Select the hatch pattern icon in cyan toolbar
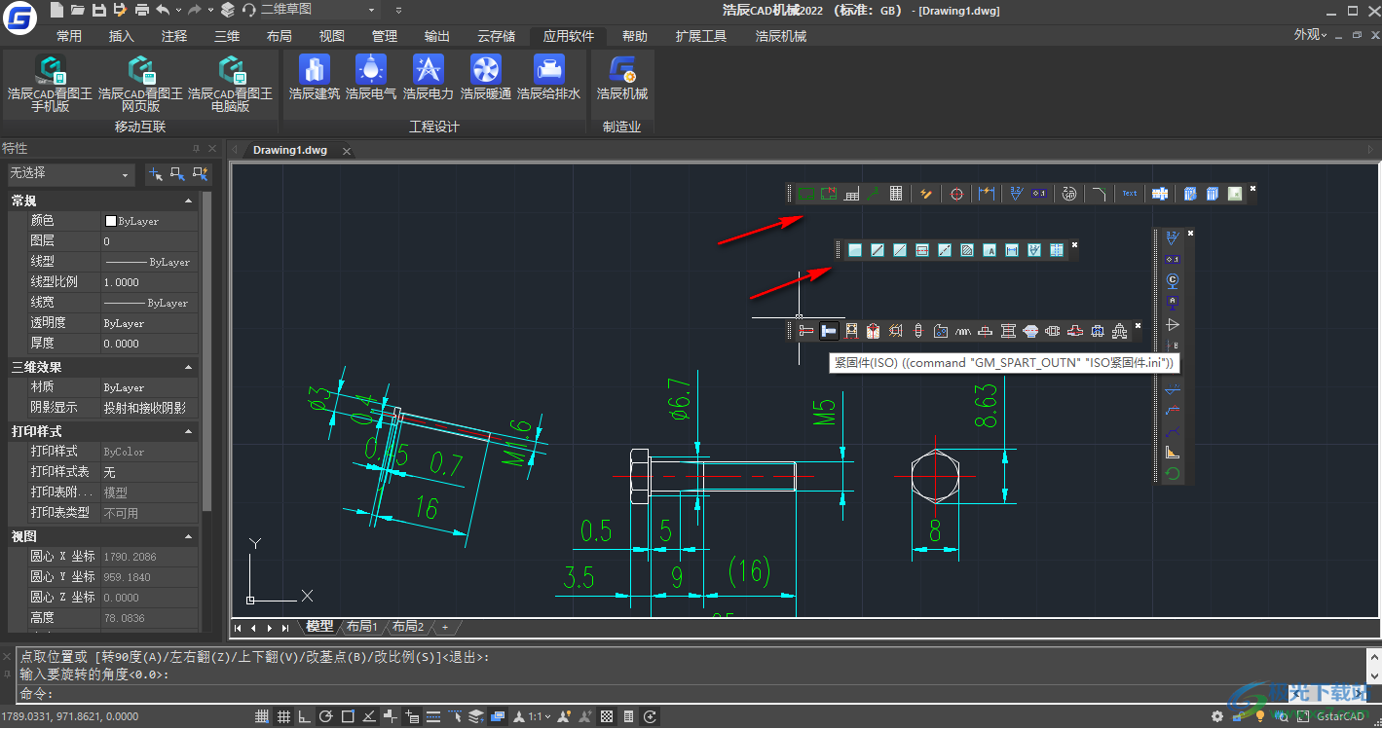 [966, 250]
